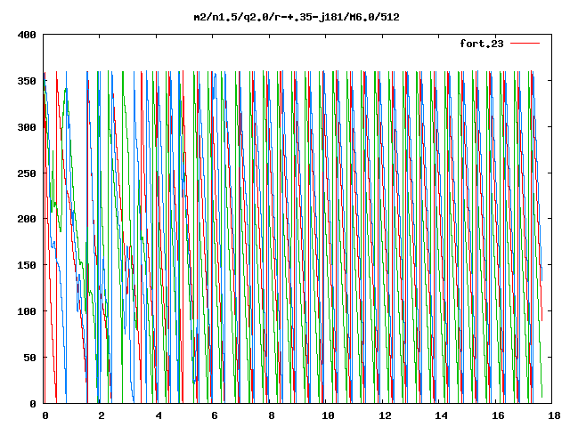This screenshot has width=570, height=427.
Task: Click x-axis label 2
Action: point(101,415)
